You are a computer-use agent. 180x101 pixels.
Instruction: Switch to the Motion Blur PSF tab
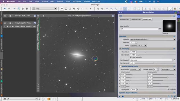click(136, 20)
